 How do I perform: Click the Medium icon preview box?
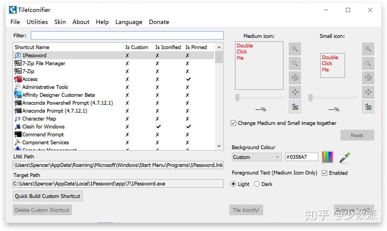click(259, 66)
